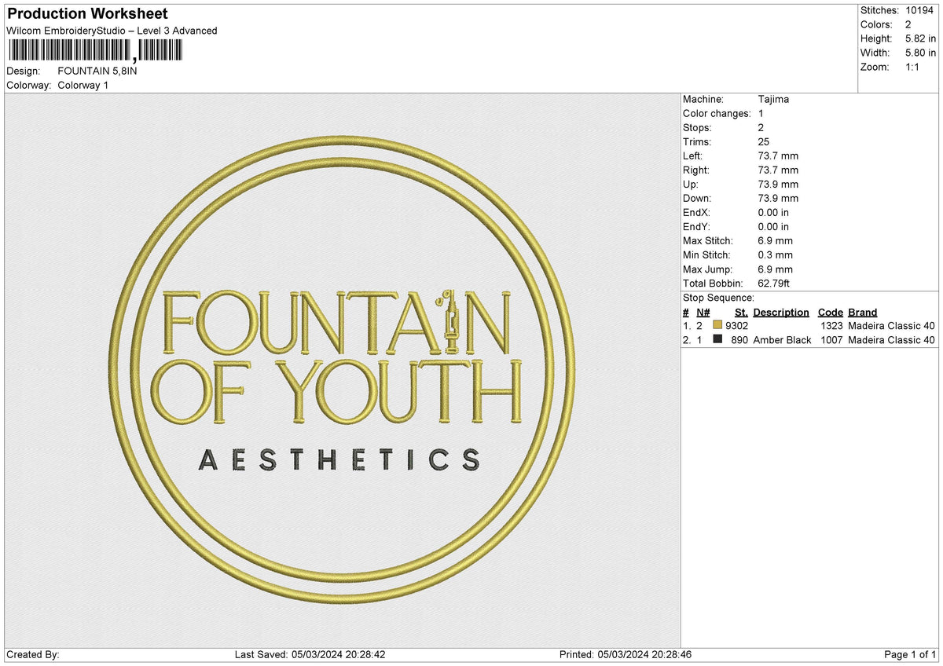The image size is (943, 666).
Task: Select the colorway value 'Colorway 1'
Action: click(x=83, y=85)
